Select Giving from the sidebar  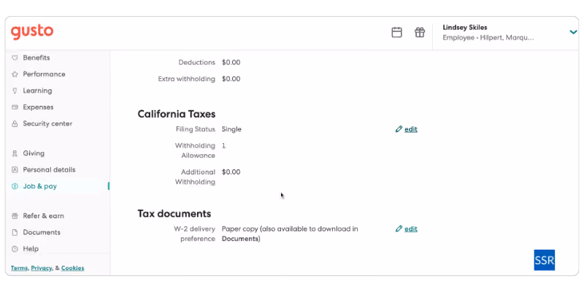point(34,153)
